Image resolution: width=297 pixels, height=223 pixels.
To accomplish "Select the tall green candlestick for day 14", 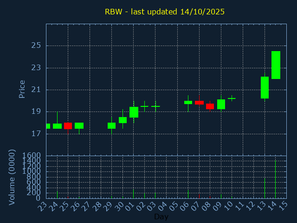I will 276,65.
